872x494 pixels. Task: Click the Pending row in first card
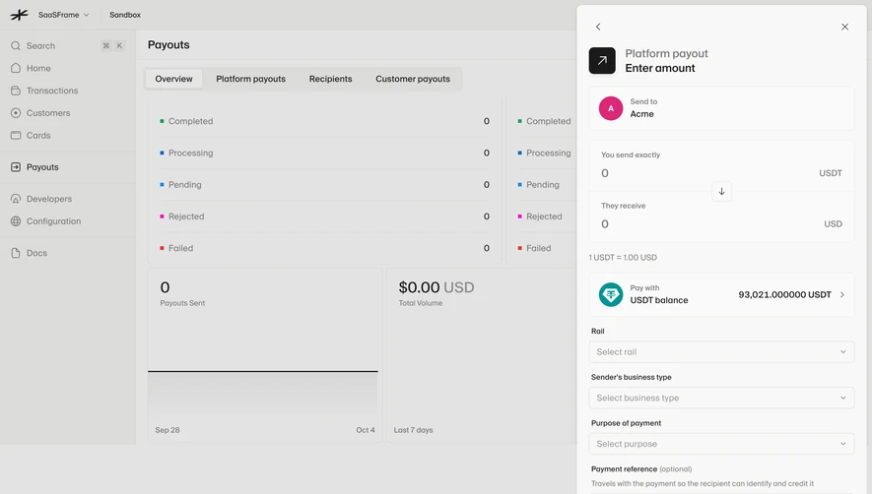(325, 184)
